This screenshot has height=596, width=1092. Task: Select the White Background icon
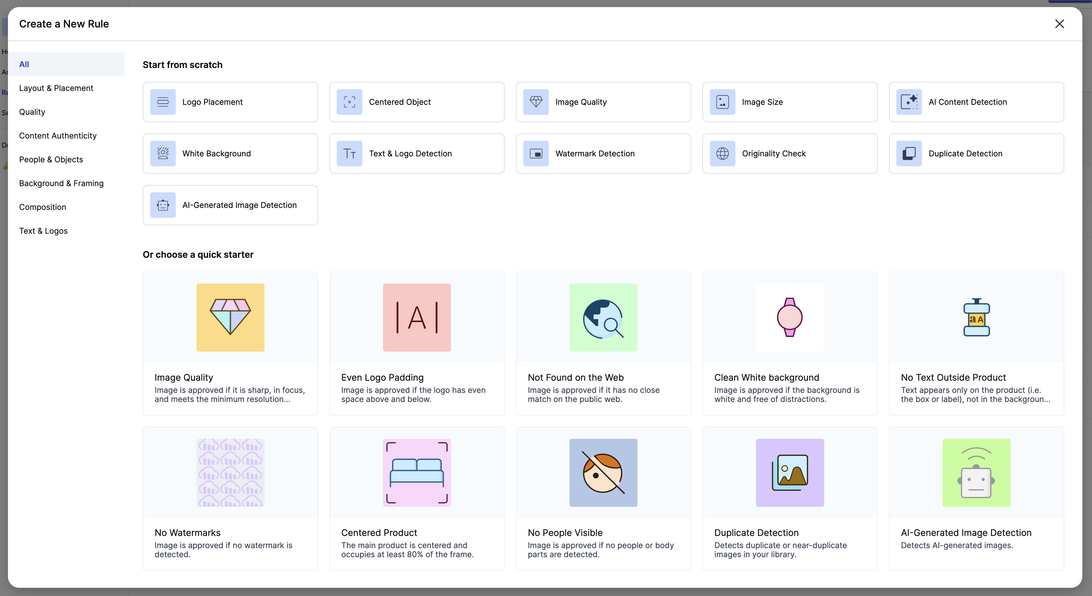(163, 153)
